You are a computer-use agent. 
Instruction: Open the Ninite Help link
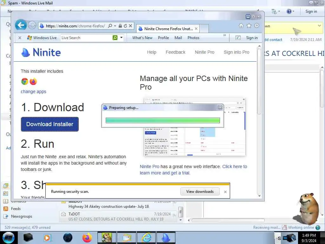tap(151, 52)
